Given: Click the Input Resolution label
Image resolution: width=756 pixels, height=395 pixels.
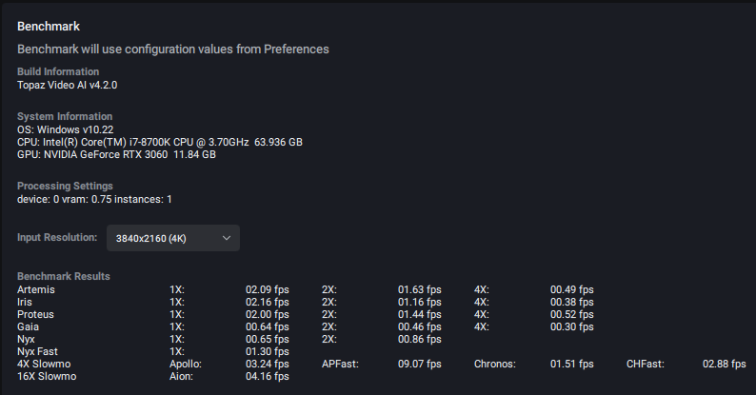Looking at the screenshot, I should 57,237.
